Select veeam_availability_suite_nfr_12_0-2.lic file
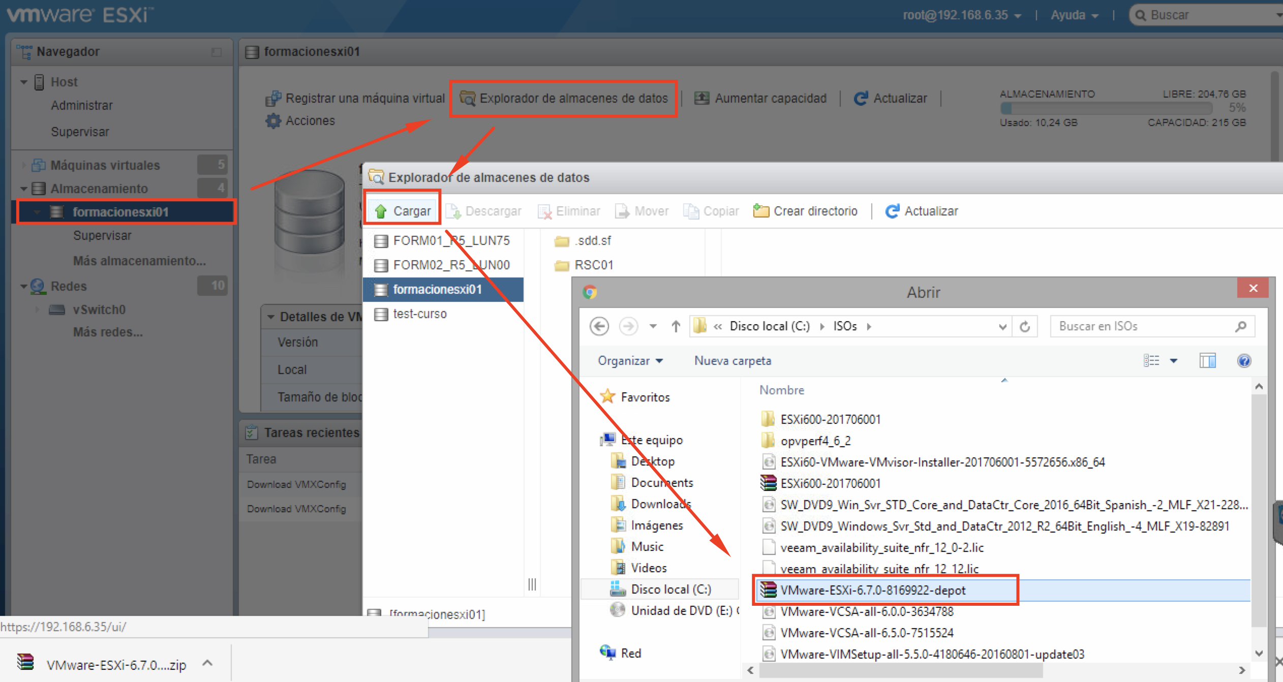The image size is (1283, 682). click(x=873, y=548)
